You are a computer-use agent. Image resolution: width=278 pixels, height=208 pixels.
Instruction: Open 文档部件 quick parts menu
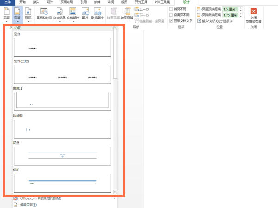[x=73, y=14]
